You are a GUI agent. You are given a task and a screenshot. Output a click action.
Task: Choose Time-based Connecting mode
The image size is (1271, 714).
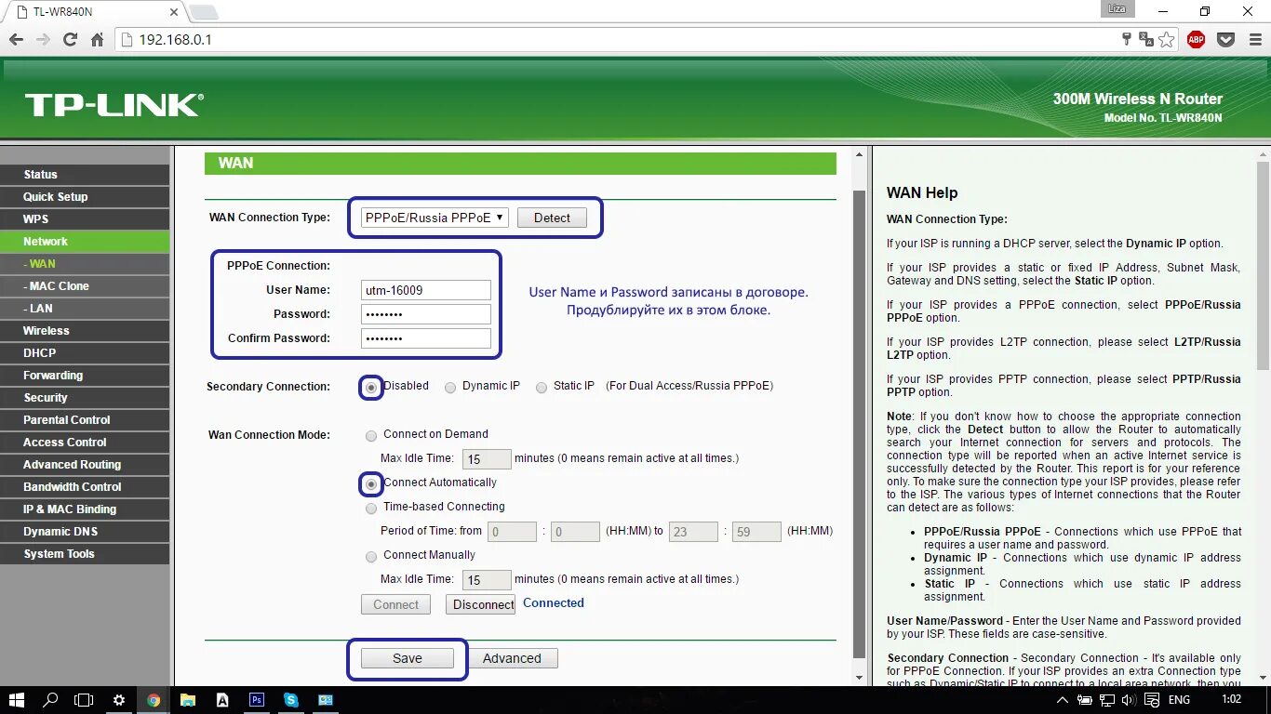[x=371, y=508]
